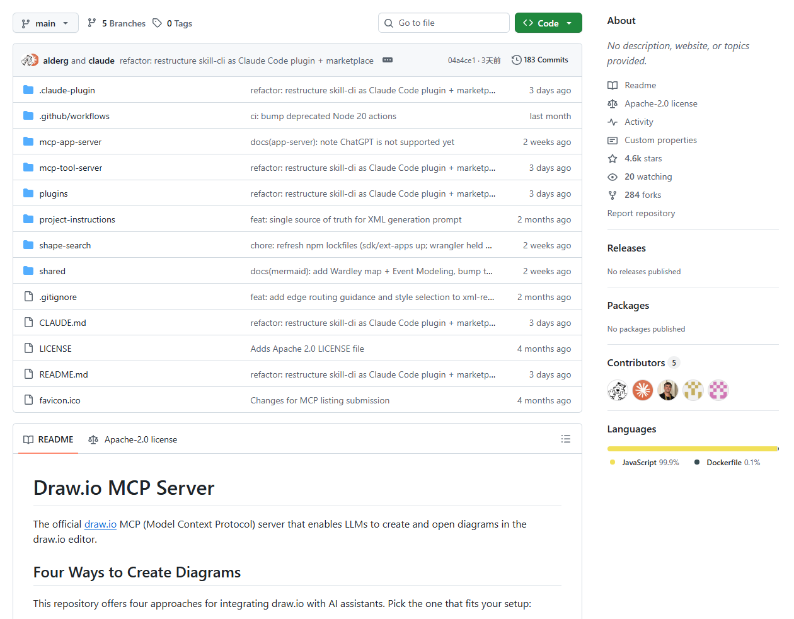Open the shape-search folder name

65,245
